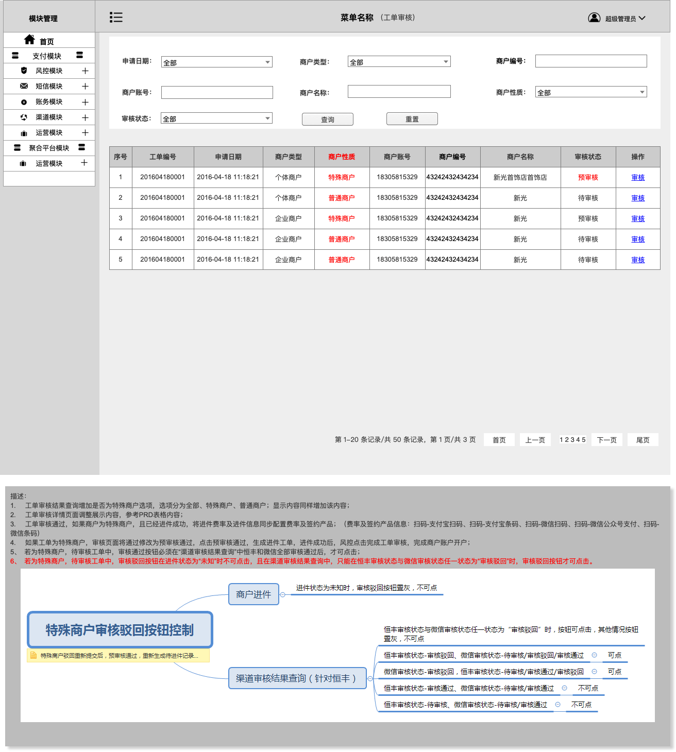Click 审核 link for row 2
676x752 pixels.
tap(638, 198)
